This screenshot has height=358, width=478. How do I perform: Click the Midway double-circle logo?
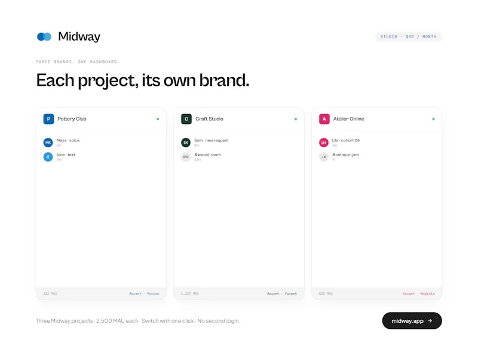[44, 36]
